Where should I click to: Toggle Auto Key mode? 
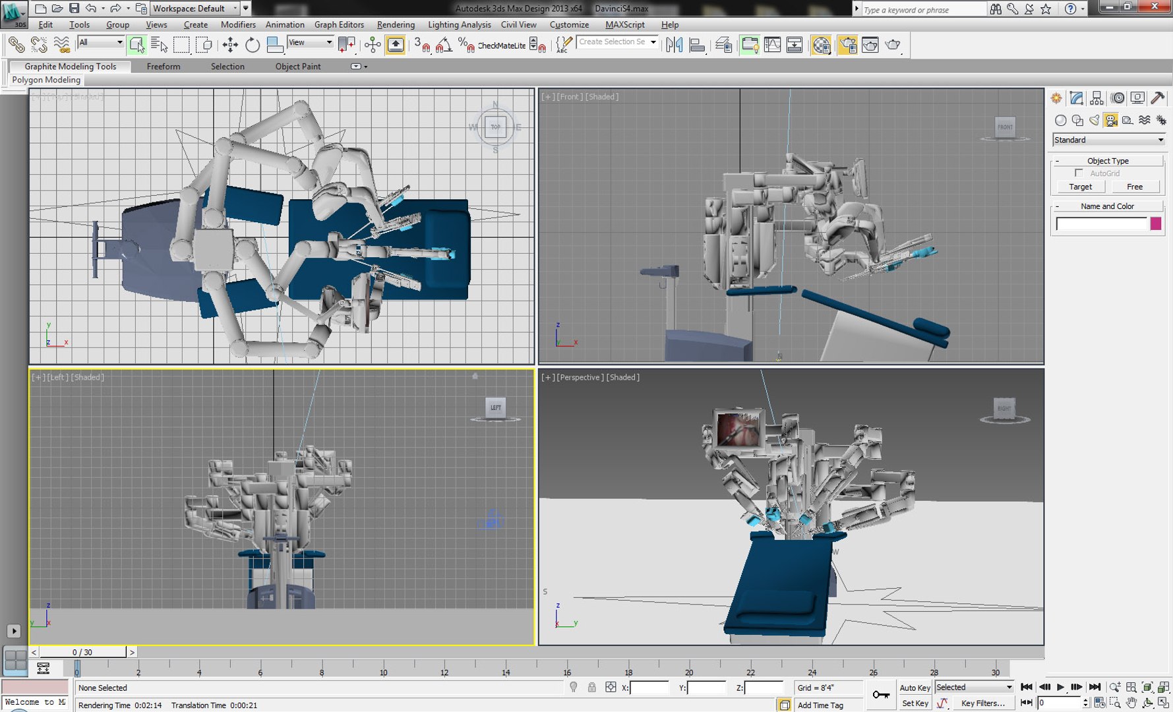point(915,688)
